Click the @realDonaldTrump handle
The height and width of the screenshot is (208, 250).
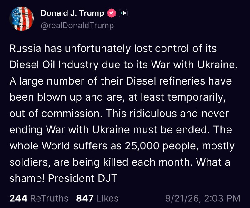point(77,26)
